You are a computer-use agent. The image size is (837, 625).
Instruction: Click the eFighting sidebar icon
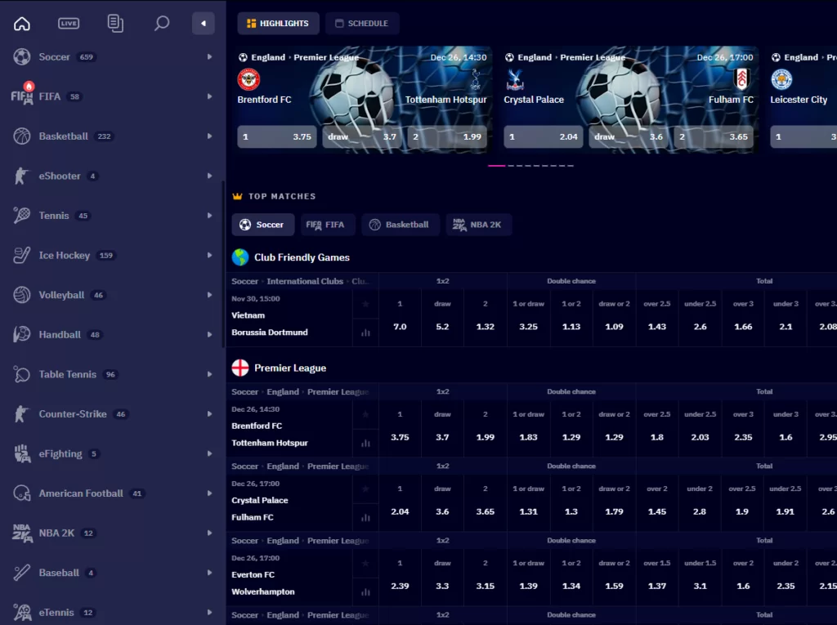coord(22,453)
